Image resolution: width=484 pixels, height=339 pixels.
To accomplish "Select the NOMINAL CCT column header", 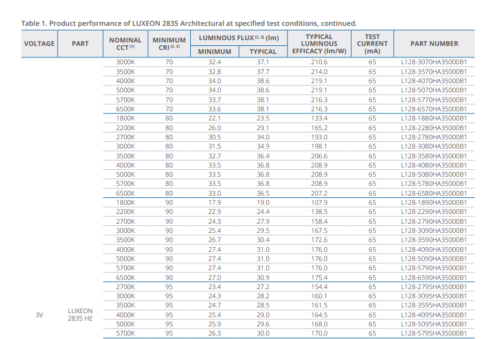I will (125, 44).
